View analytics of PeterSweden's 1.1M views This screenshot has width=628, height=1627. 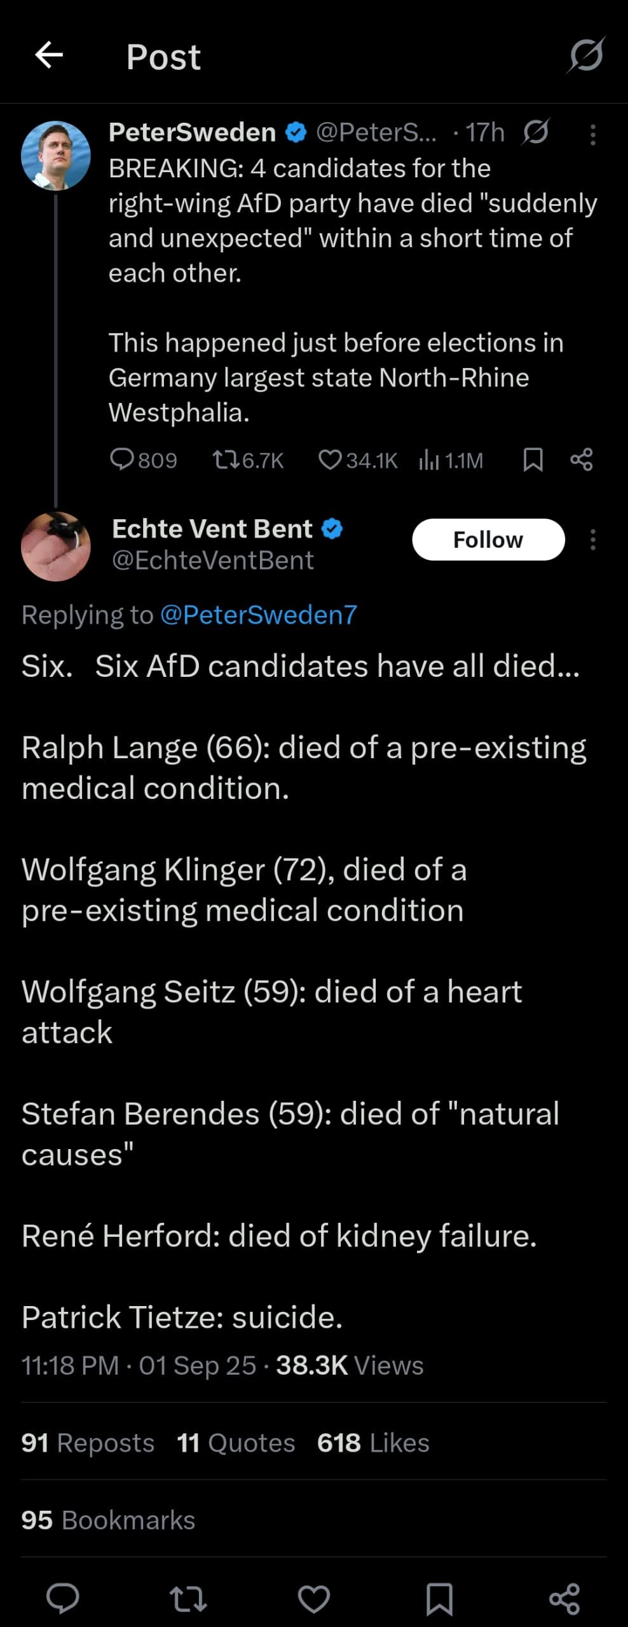tap(429, 460)
